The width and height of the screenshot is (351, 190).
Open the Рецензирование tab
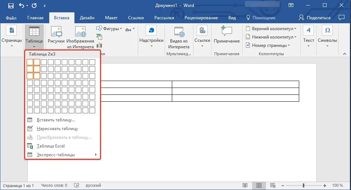(201, 18)
